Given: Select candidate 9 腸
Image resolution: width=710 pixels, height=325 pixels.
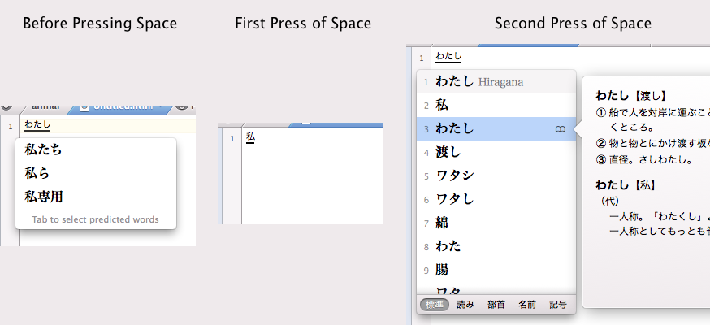Looking at the screenshot, I should pos(442,270).
